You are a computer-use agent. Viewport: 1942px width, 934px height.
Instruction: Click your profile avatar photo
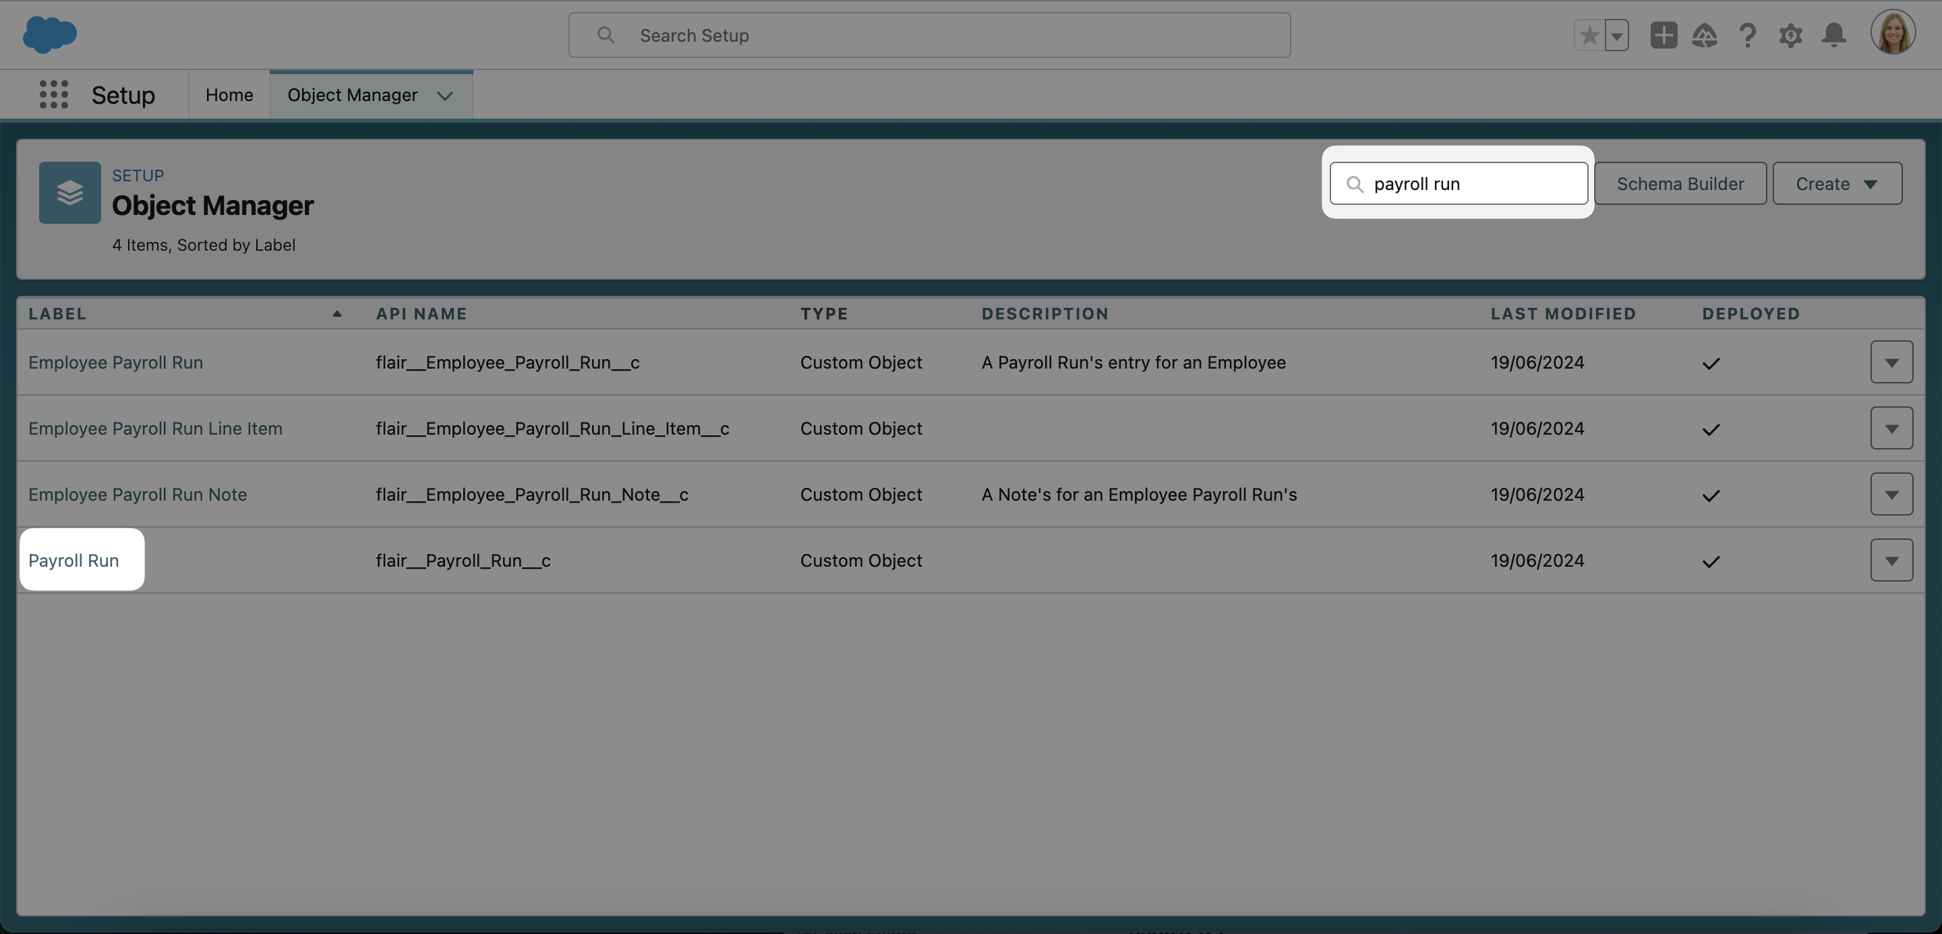pos(1892,32)
